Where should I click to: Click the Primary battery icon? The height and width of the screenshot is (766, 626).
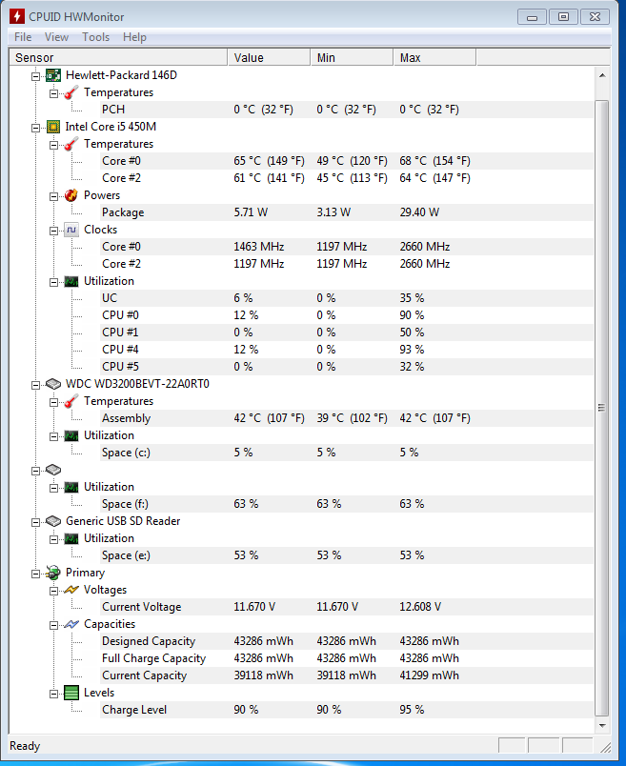tap(52, 573)
